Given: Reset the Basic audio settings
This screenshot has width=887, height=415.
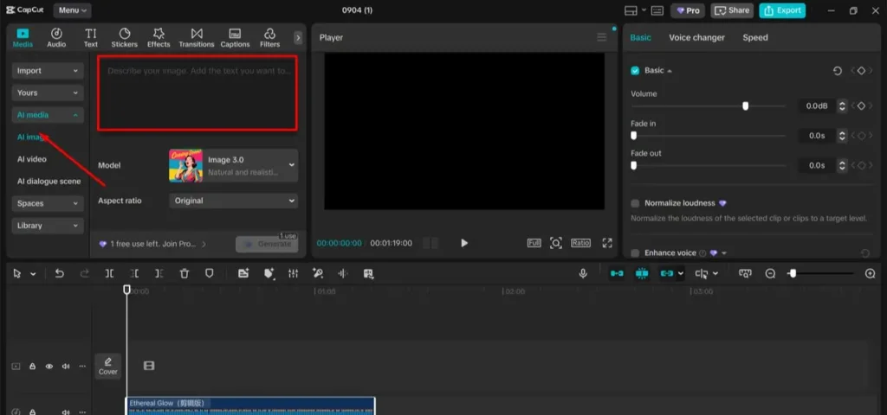Looking at the screenshot, I should point(838,71).
